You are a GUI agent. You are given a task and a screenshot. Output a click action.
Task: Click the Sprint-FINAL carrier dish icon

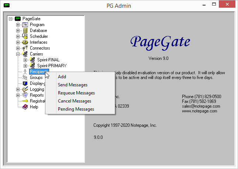pos(32,60)
